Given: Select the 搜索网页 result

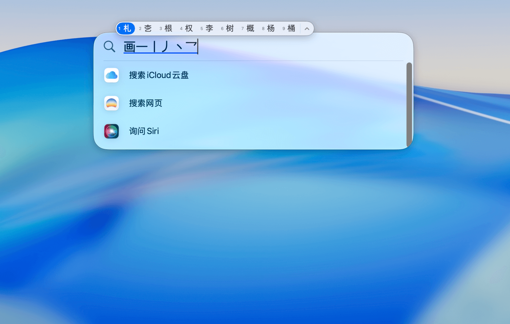Looking at the screenshot, I should [x=146, y=103].
